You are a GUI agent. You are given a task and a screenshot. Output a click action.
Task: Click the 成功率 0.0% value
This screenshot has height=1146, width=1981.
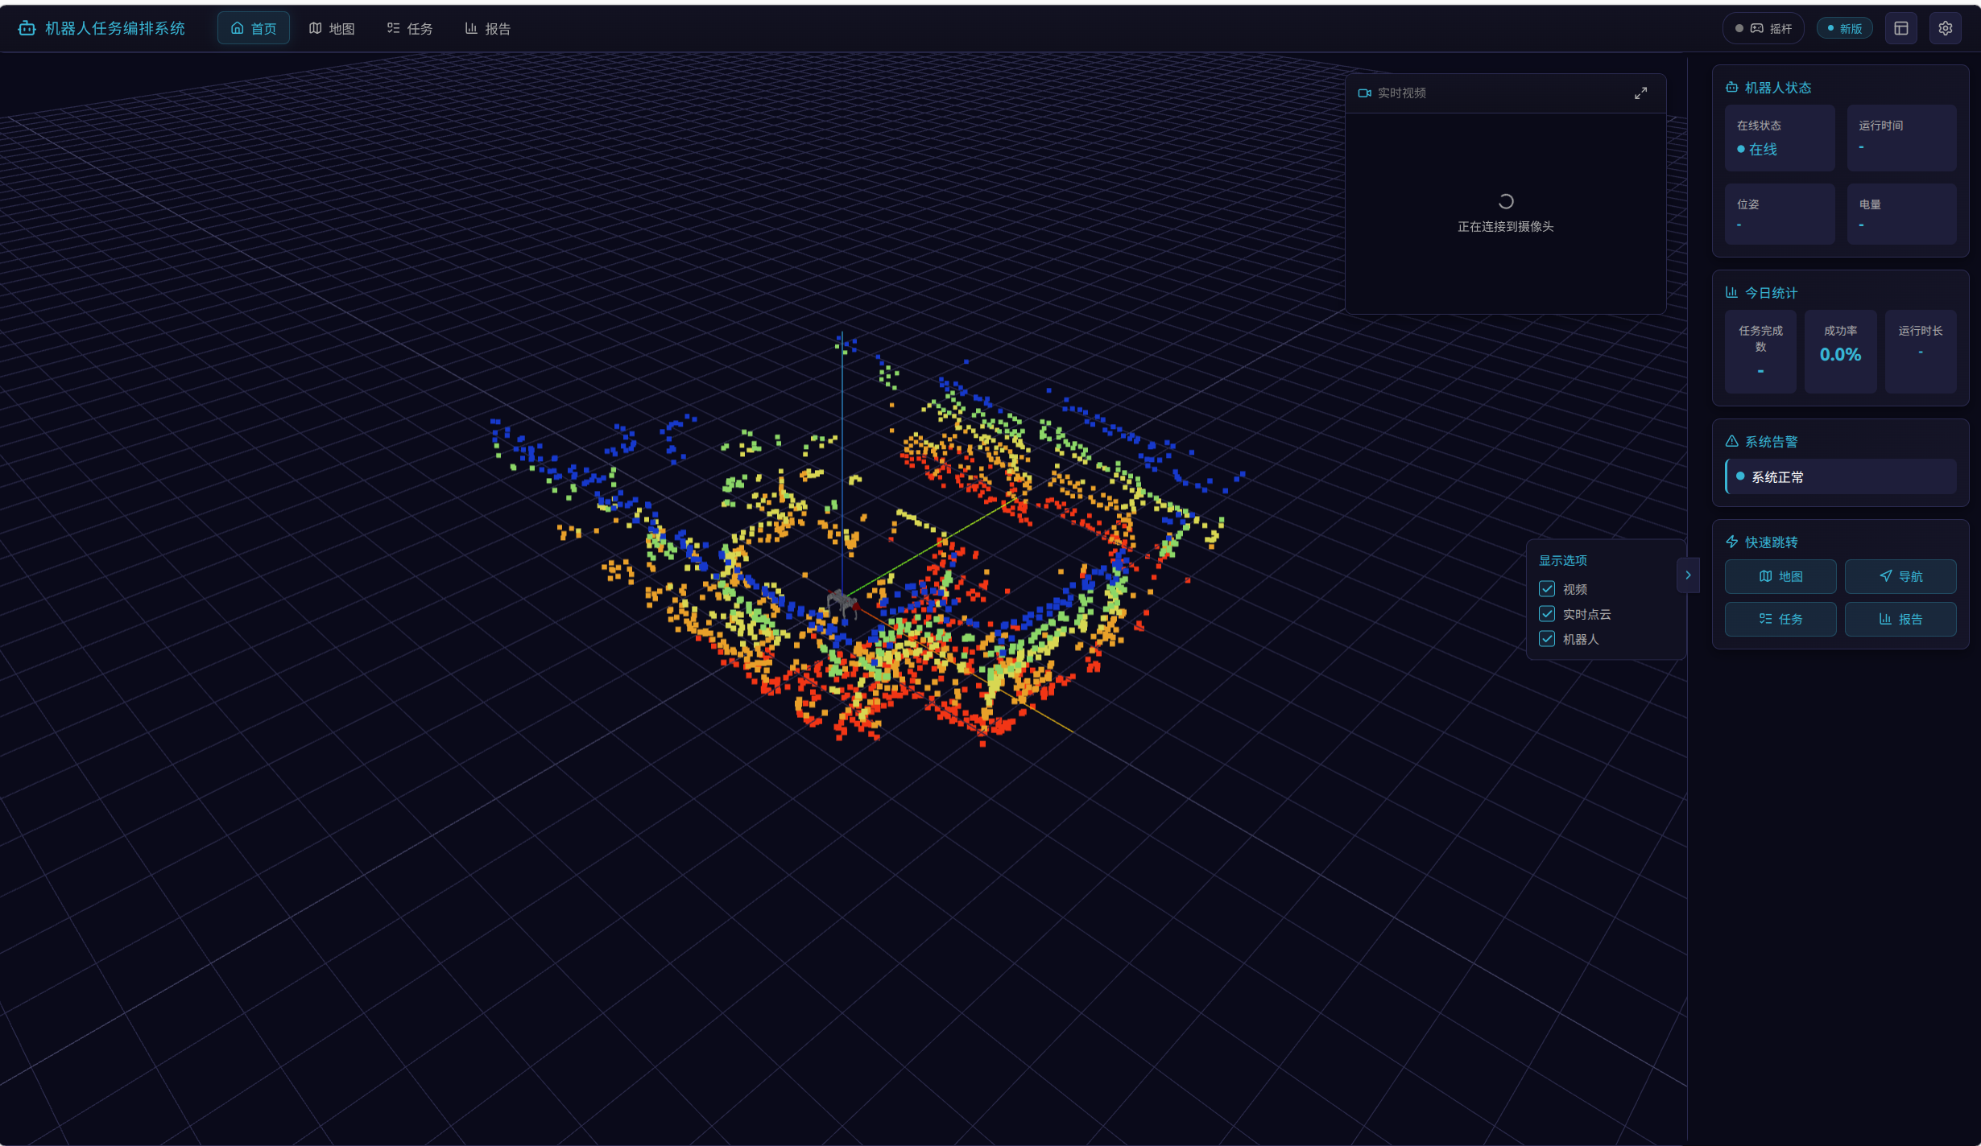click(x=1840, y=355)
